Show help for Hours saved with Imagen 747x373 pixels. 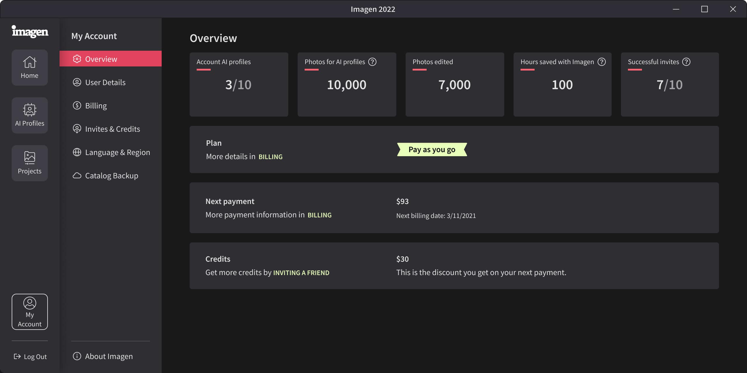click(x=601, y=62)
